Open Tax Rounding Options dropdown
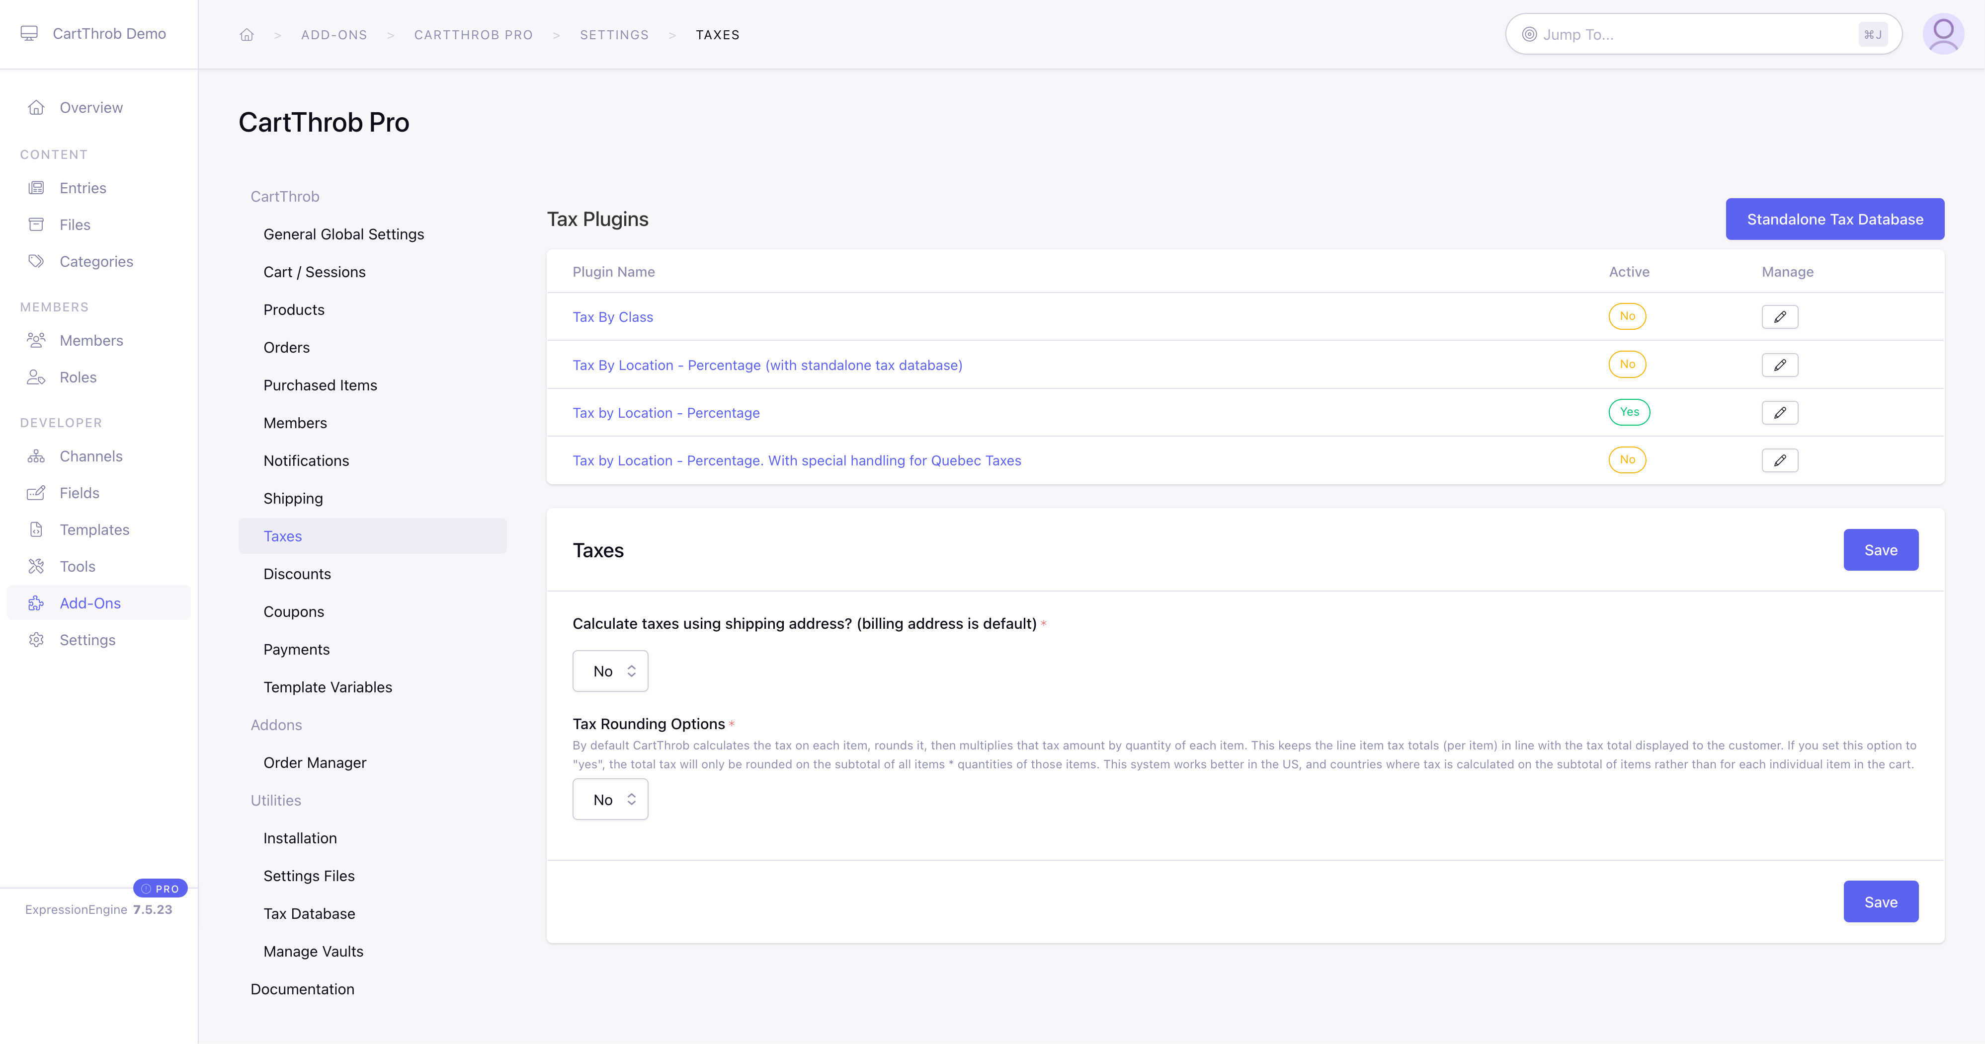Image resolution: width=1985 pixels, height=1044 pixels. 610,800
